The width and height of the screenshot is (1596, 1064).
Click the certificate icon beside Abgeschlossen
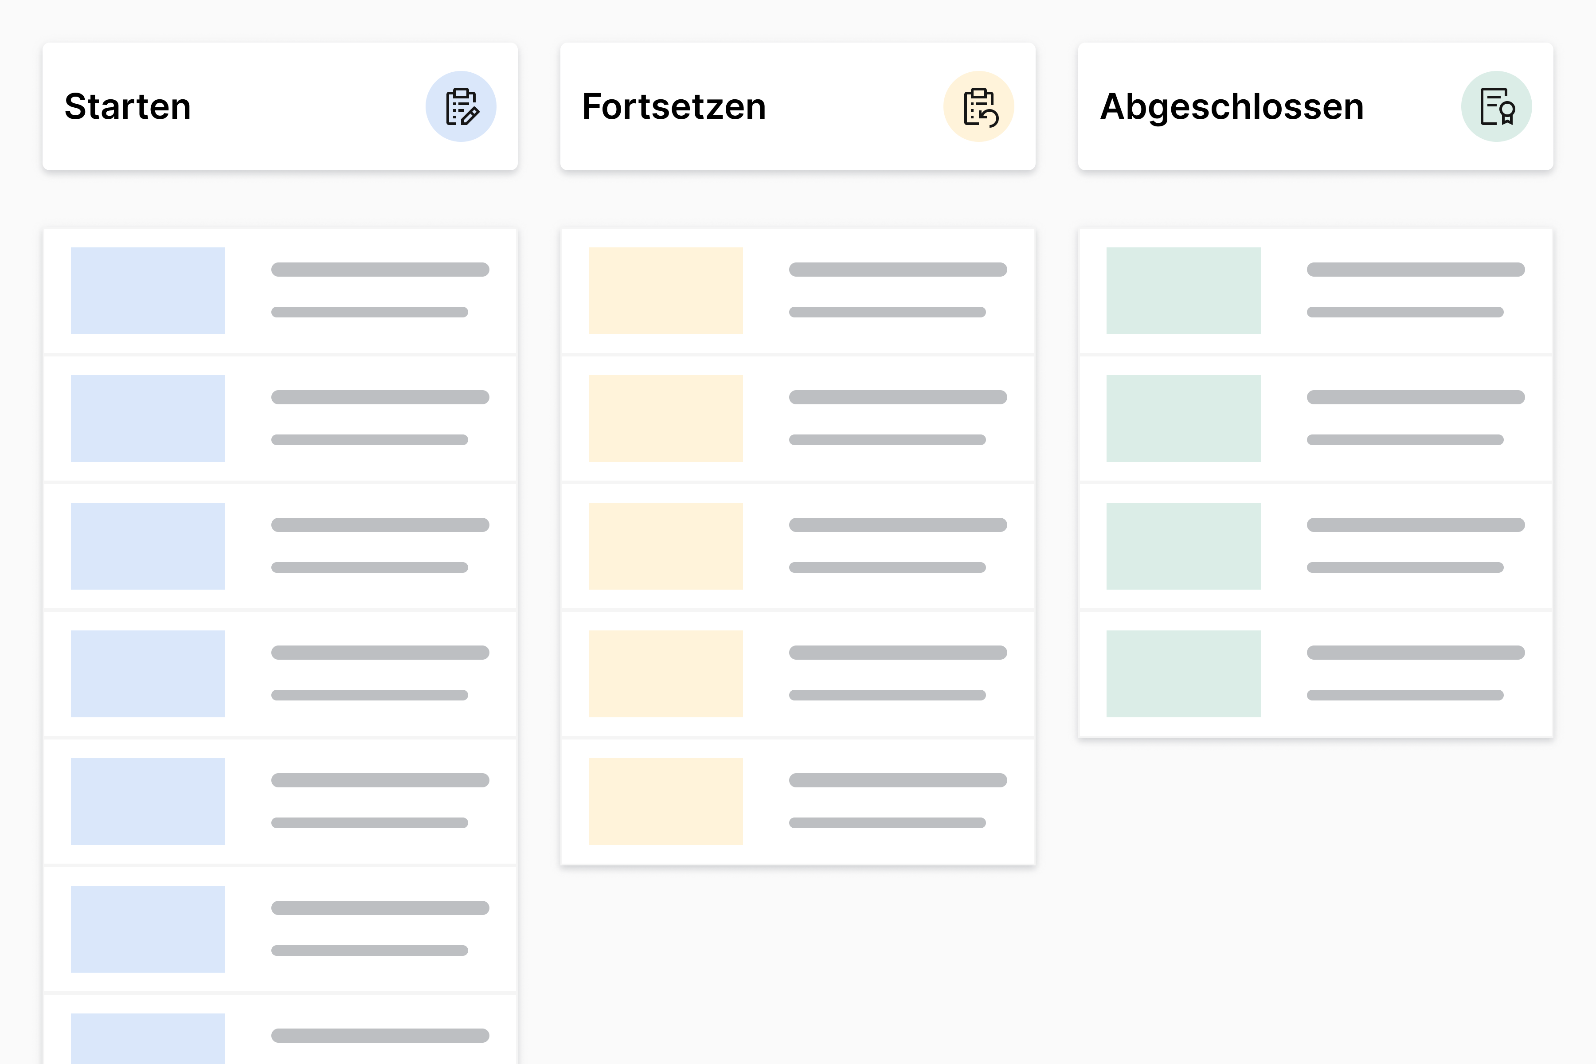[x=1495, y=106]
